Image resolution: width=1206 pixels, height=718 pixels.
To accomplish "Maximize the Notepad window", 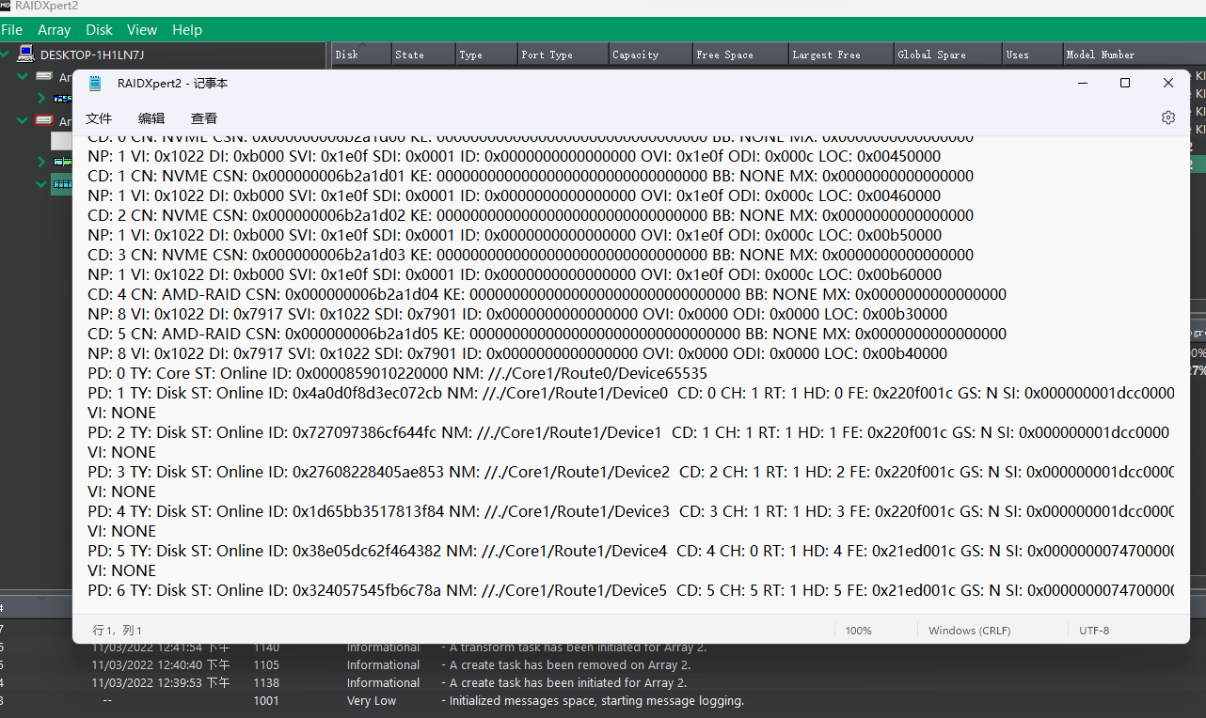I will point(1124,84).
